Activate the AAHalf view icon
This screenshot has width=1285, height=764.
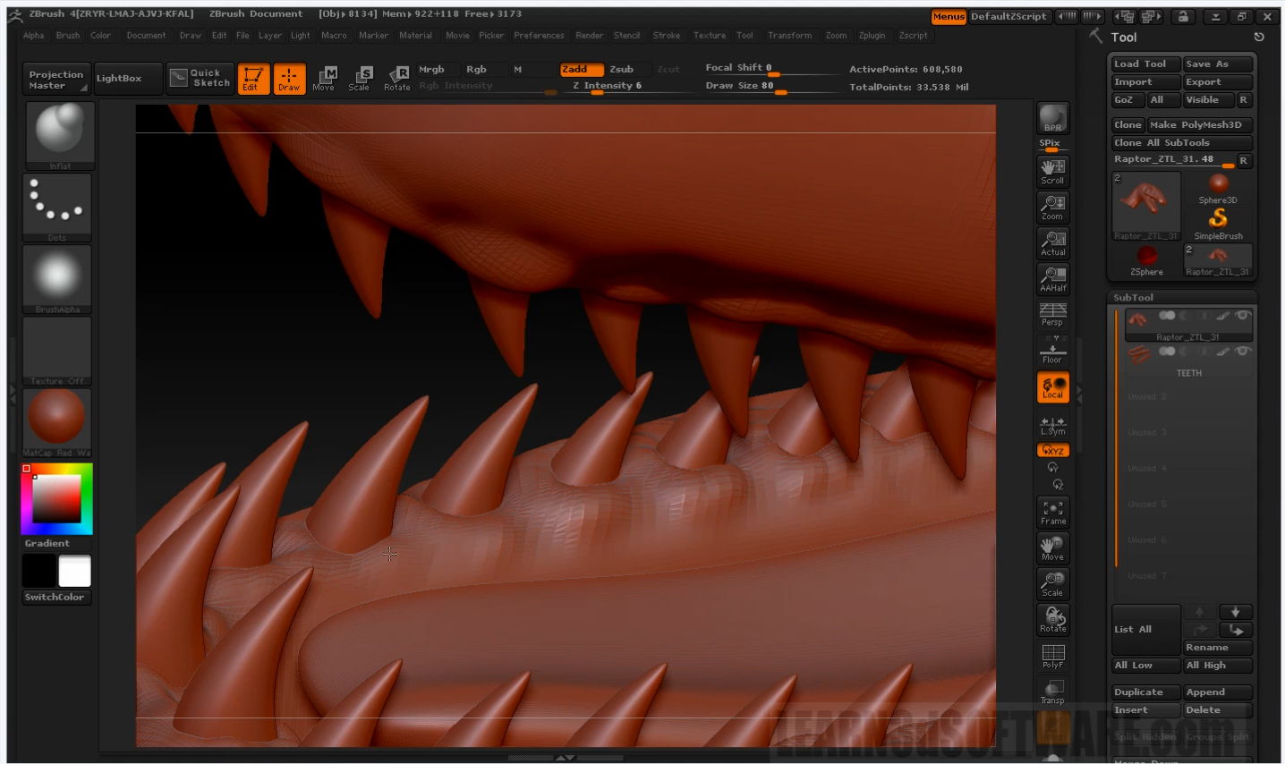(x=1052, y=279)
